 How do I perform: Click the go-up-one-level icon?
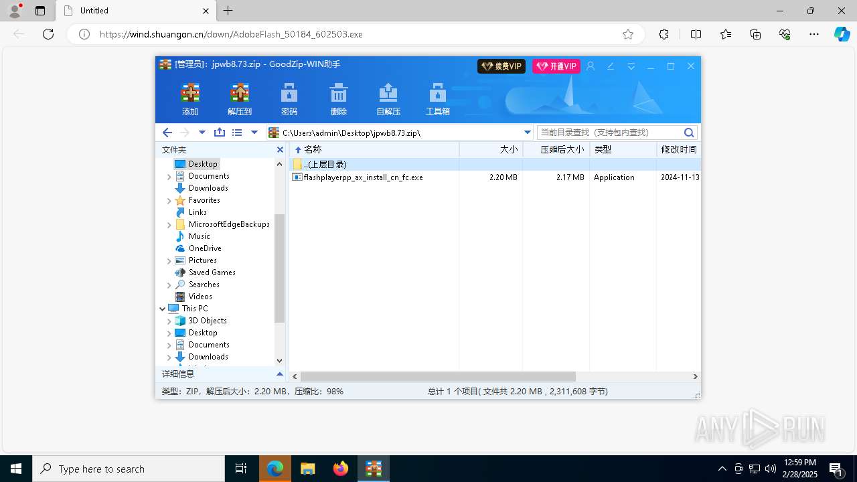tap(220, 133)
